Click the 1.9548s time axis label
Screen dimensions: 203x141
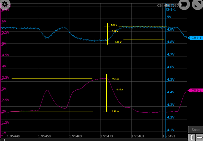[138, 136]
